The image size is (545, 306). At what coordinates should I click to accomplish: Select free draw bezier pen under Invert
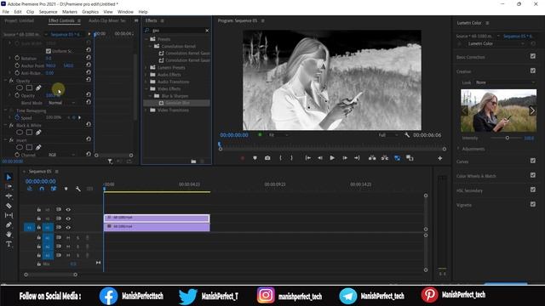38,147
